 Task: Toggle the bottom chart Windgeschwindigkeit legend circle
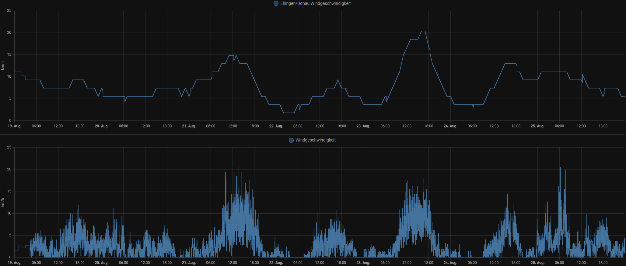point(291,140)
